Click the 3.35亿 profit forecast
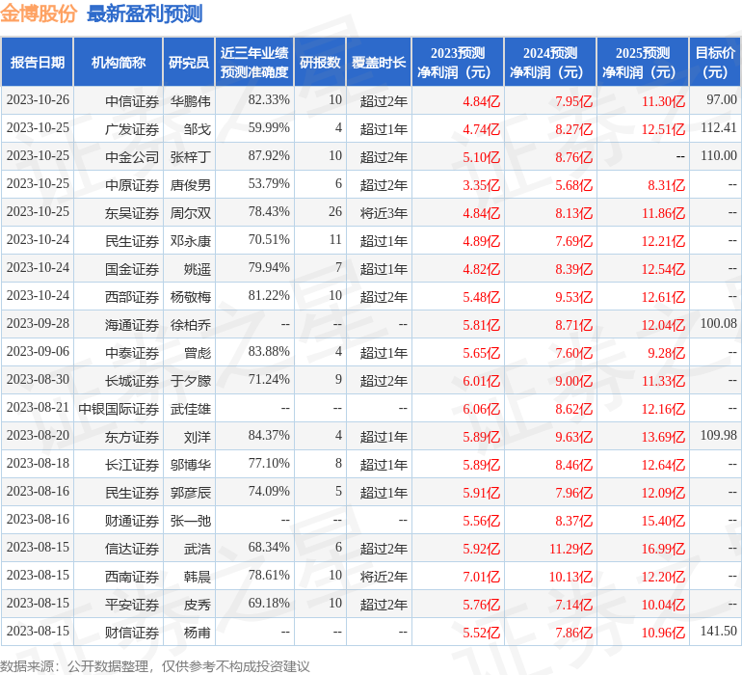This screenshot has height=675, width=742. (481, 185)
